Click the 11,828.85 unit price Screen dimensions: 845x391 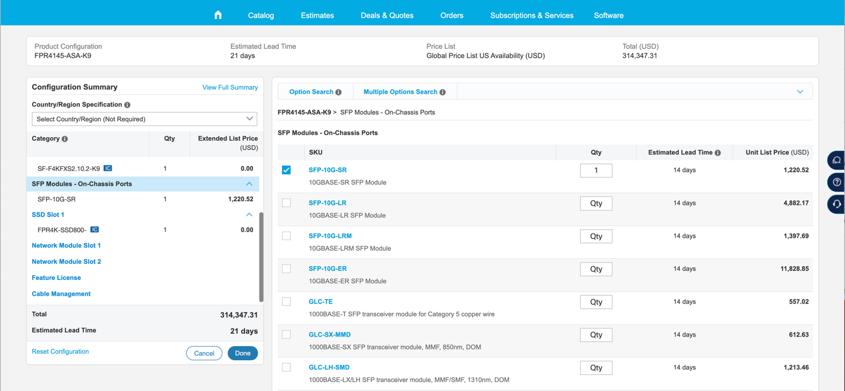pyautogui.click(x=794, y=269)
